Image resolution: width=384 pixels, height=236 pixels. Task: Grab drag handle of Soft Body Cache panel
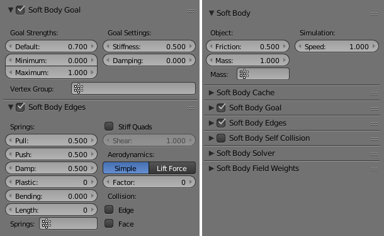[x=374, y=93]
